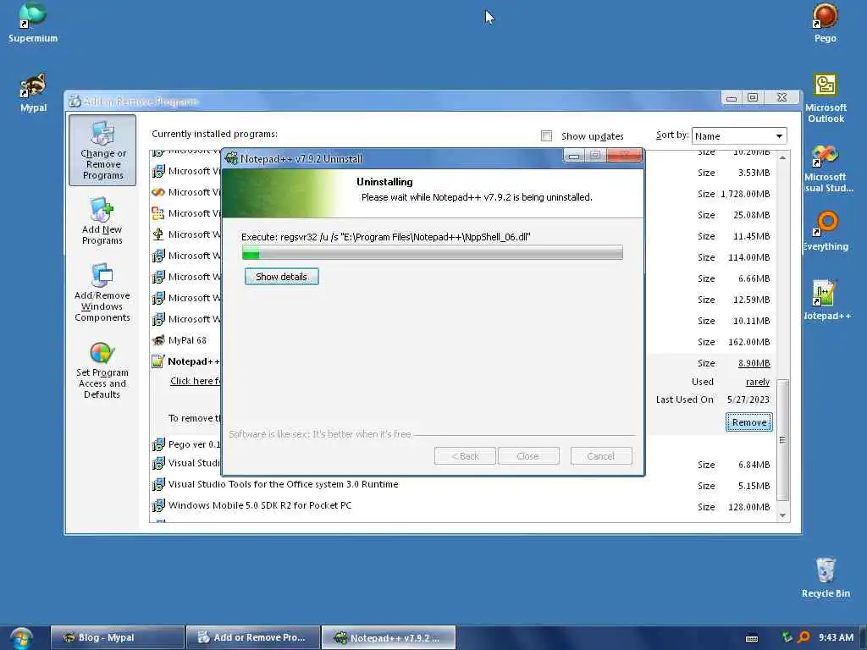Click the taskbar clock 9:43 AM
This screenshot has width=867, height=650.
coord(836,637)
